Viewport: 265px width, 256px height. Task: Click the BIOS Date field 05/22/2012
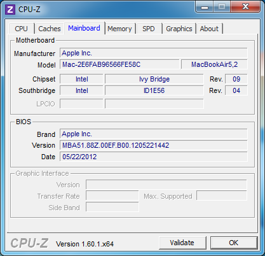pyautogui.click(x=153, y=157)
